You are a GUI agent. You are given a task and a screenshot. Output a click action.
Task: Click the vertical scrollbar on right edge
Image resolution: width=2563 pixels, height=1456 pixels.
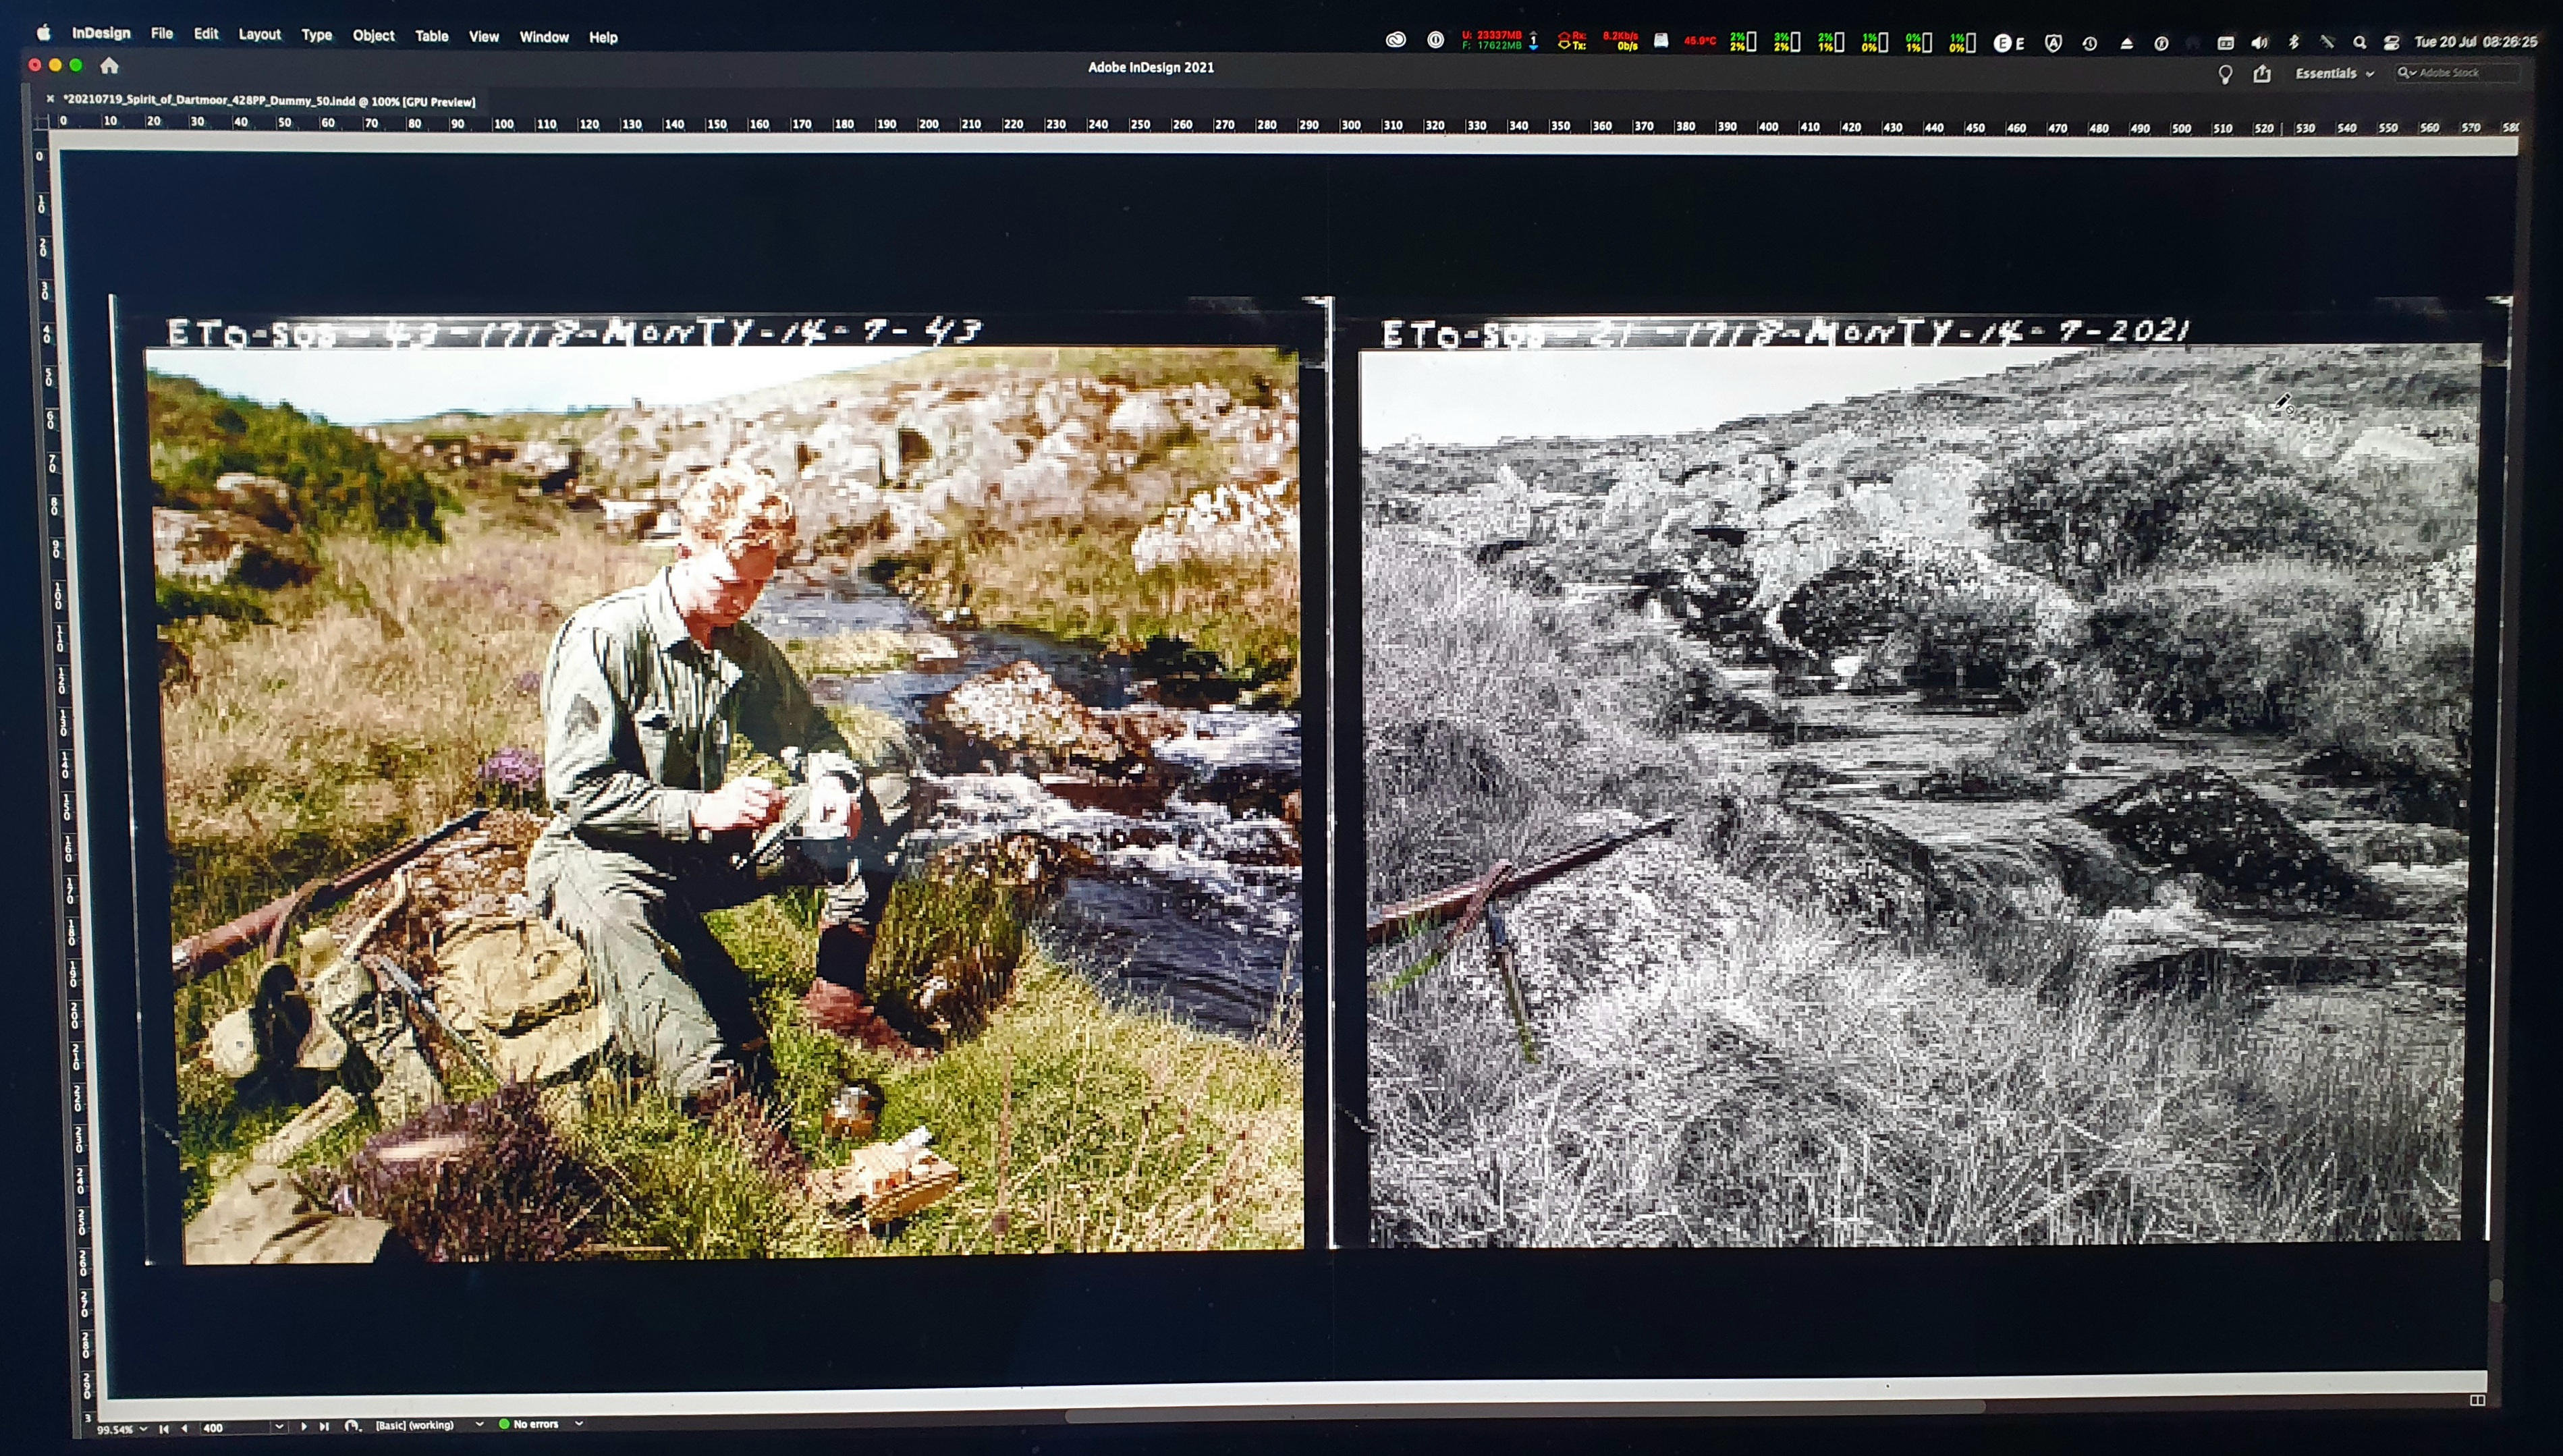pyautogui.click(x=2496, y=1290)
